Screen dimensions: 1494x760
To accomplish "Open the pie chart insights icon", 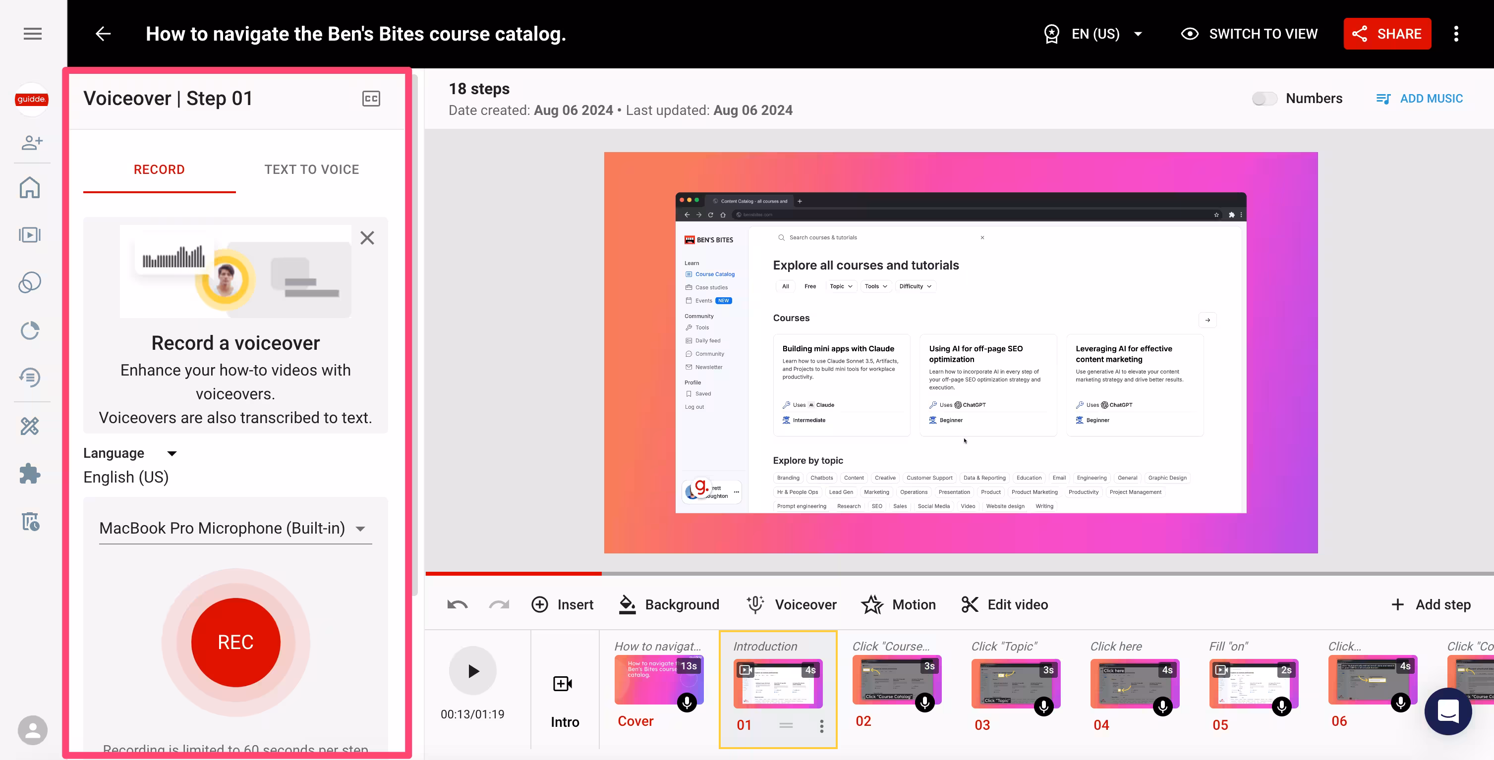I will click(30, 330).
